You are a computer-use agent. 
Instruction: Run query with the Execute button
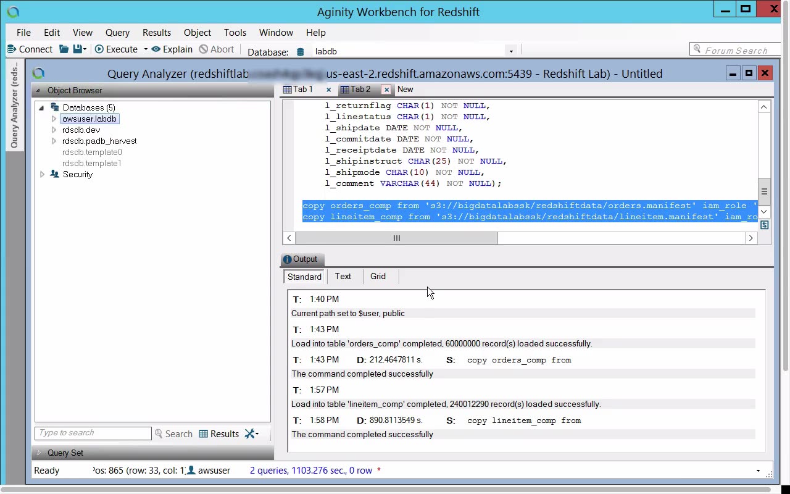coord(116,49)
